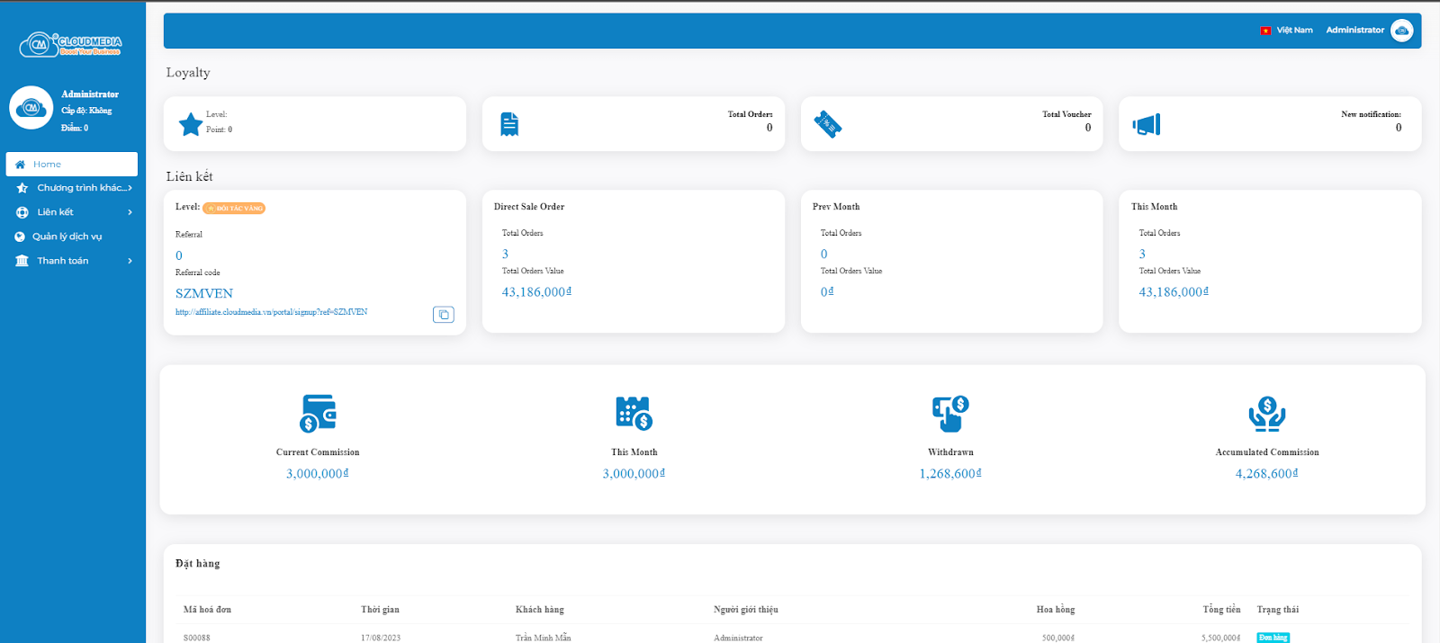The width and height of the screenshot is (1440, 643).
Task: Click the Total Orders document icon
Action: pos(509,124)
